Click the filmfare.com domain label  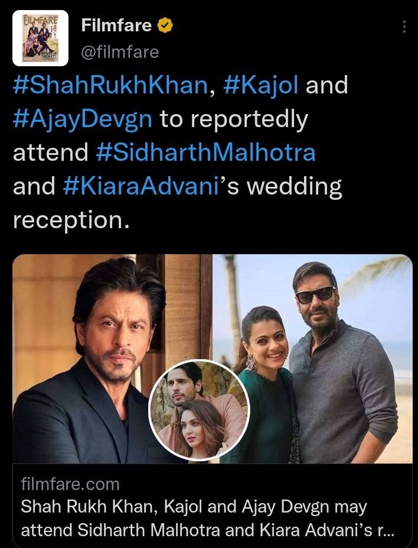click(70, 485)
